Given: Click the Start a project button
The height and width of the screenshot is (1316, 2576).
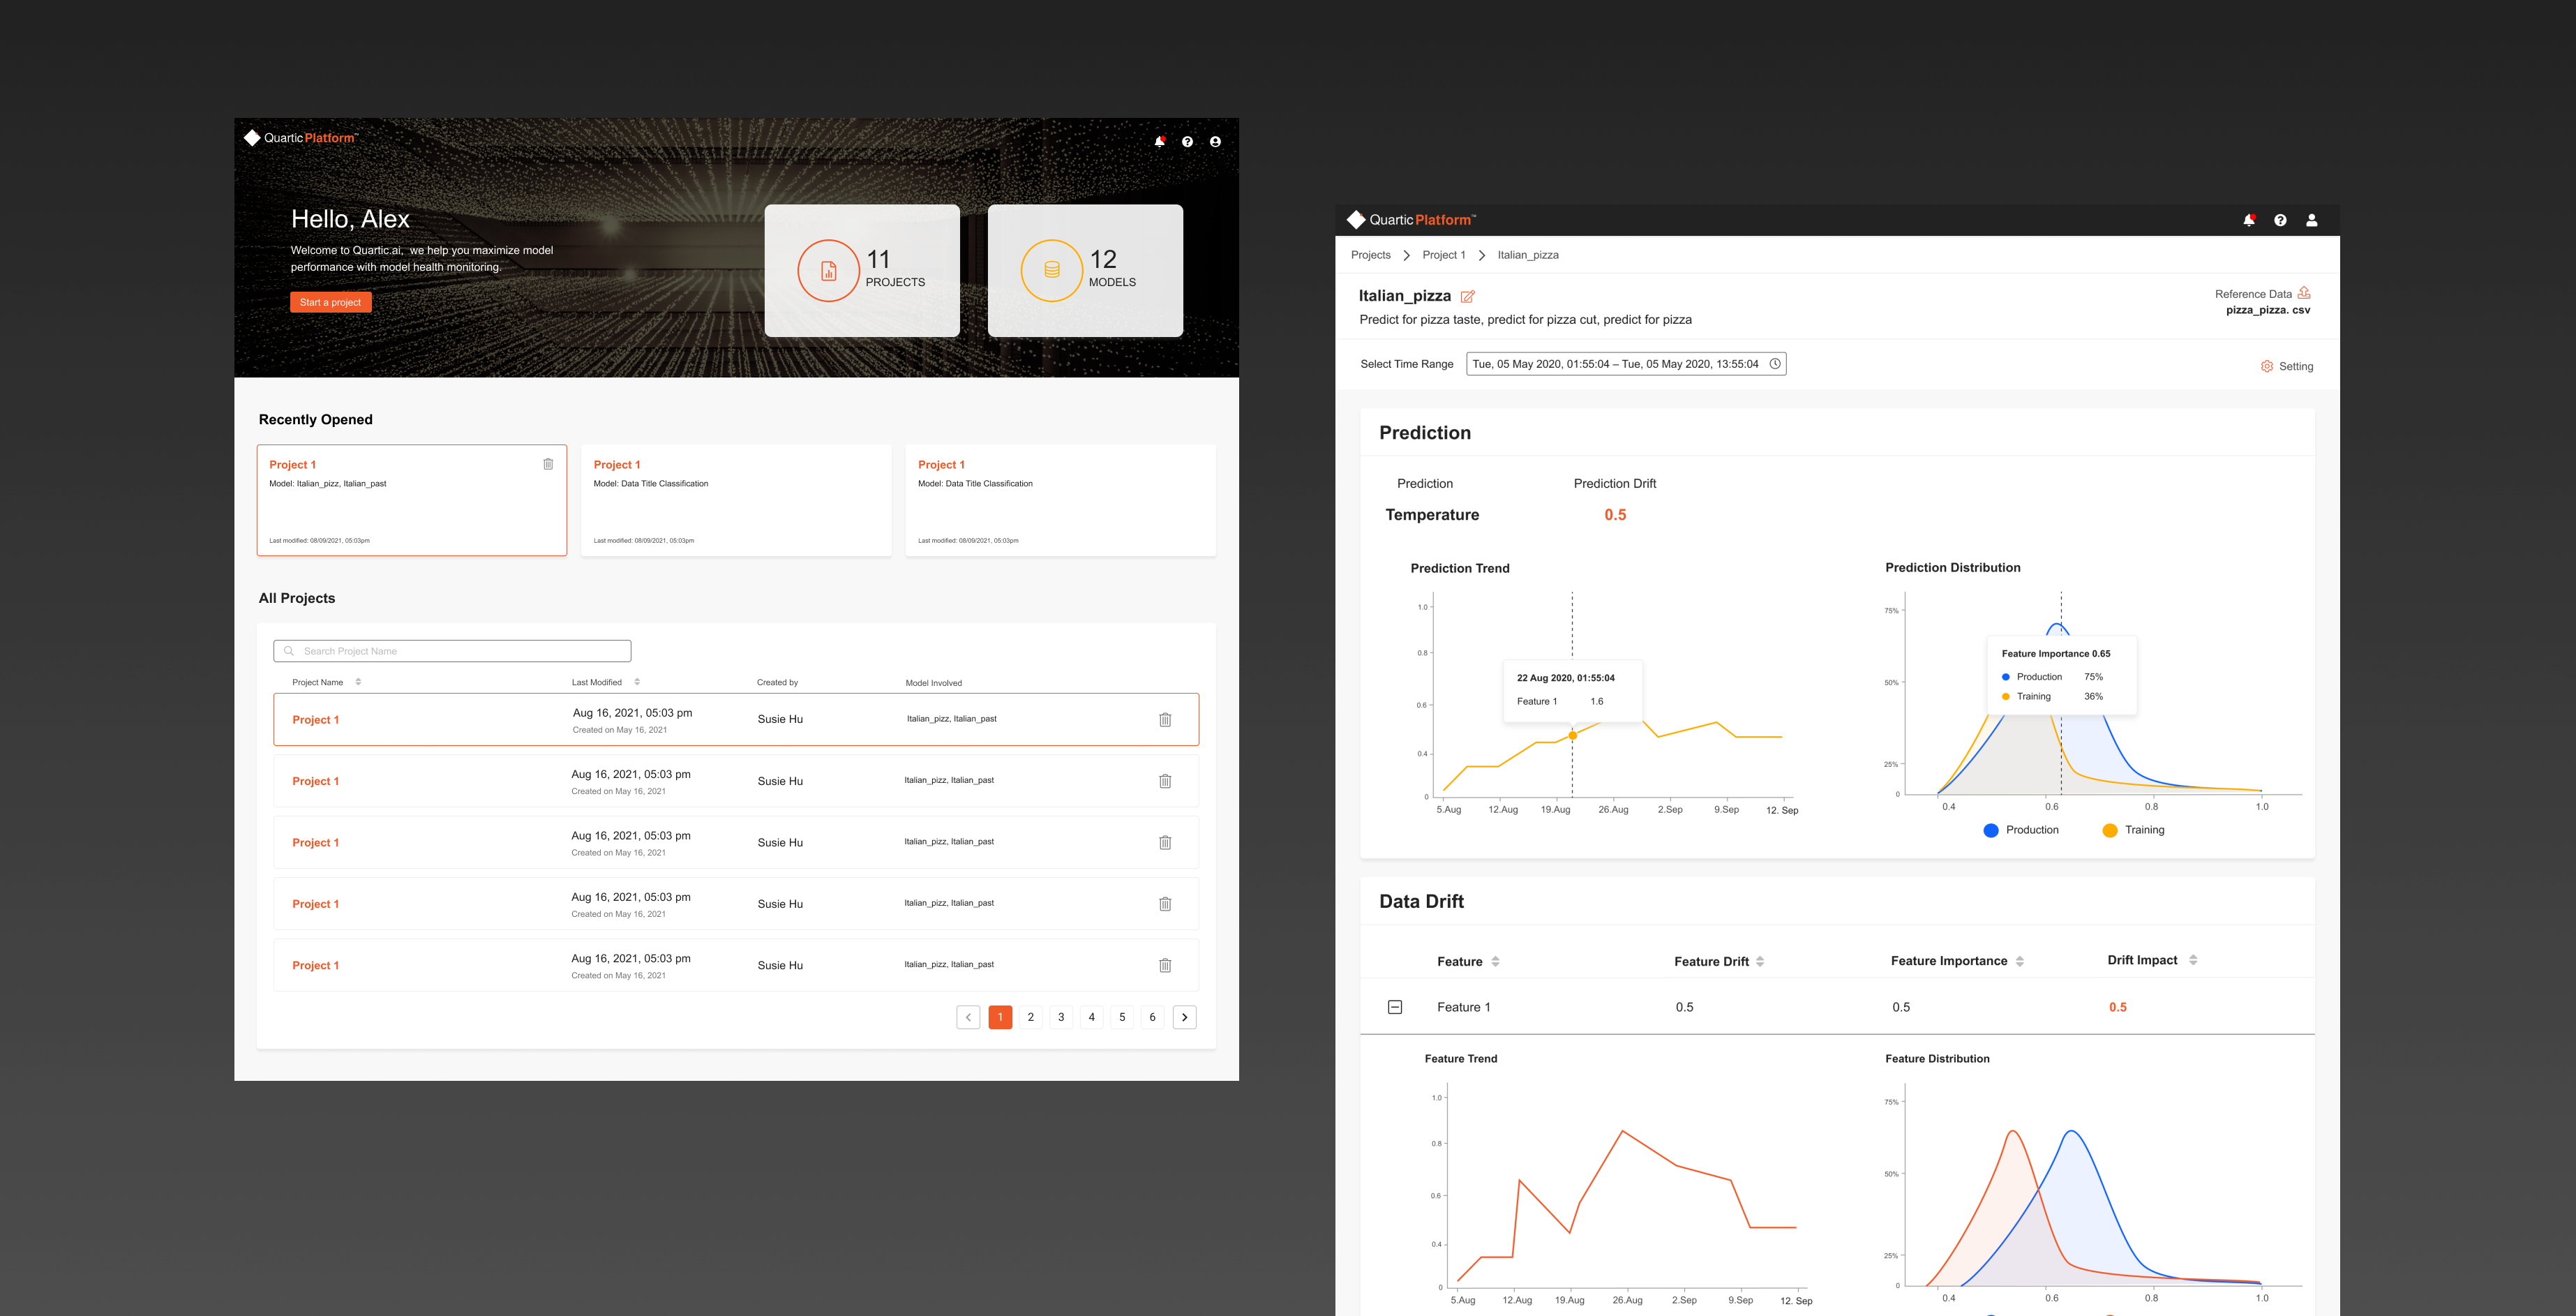Looking at the screenshot, I should click(x=330, y=302).
